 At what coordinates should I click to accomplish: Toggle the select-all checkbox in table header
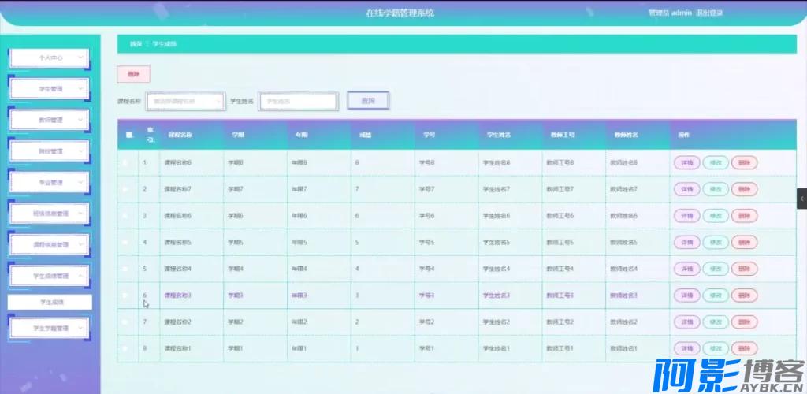point(128,135)
